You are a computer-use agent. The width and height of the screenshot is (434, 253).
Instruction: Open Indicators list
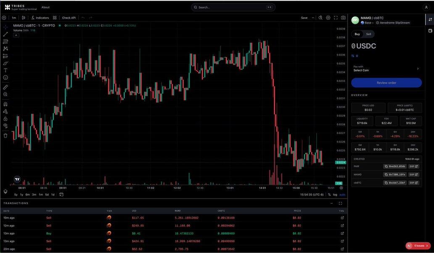click(x=40, y=18)
